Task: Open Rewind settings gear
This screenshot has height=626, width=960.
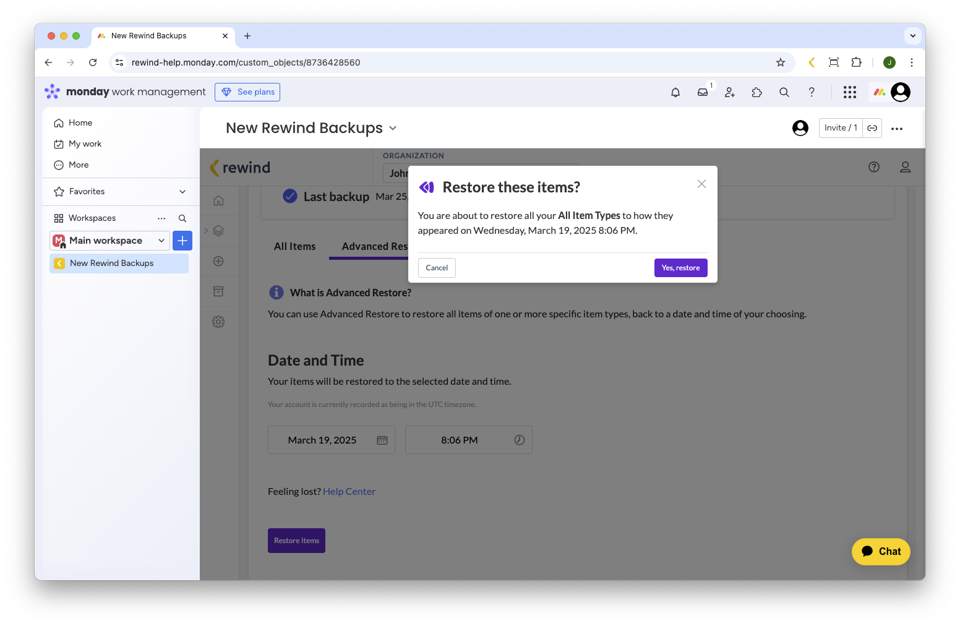Action: 218,322
